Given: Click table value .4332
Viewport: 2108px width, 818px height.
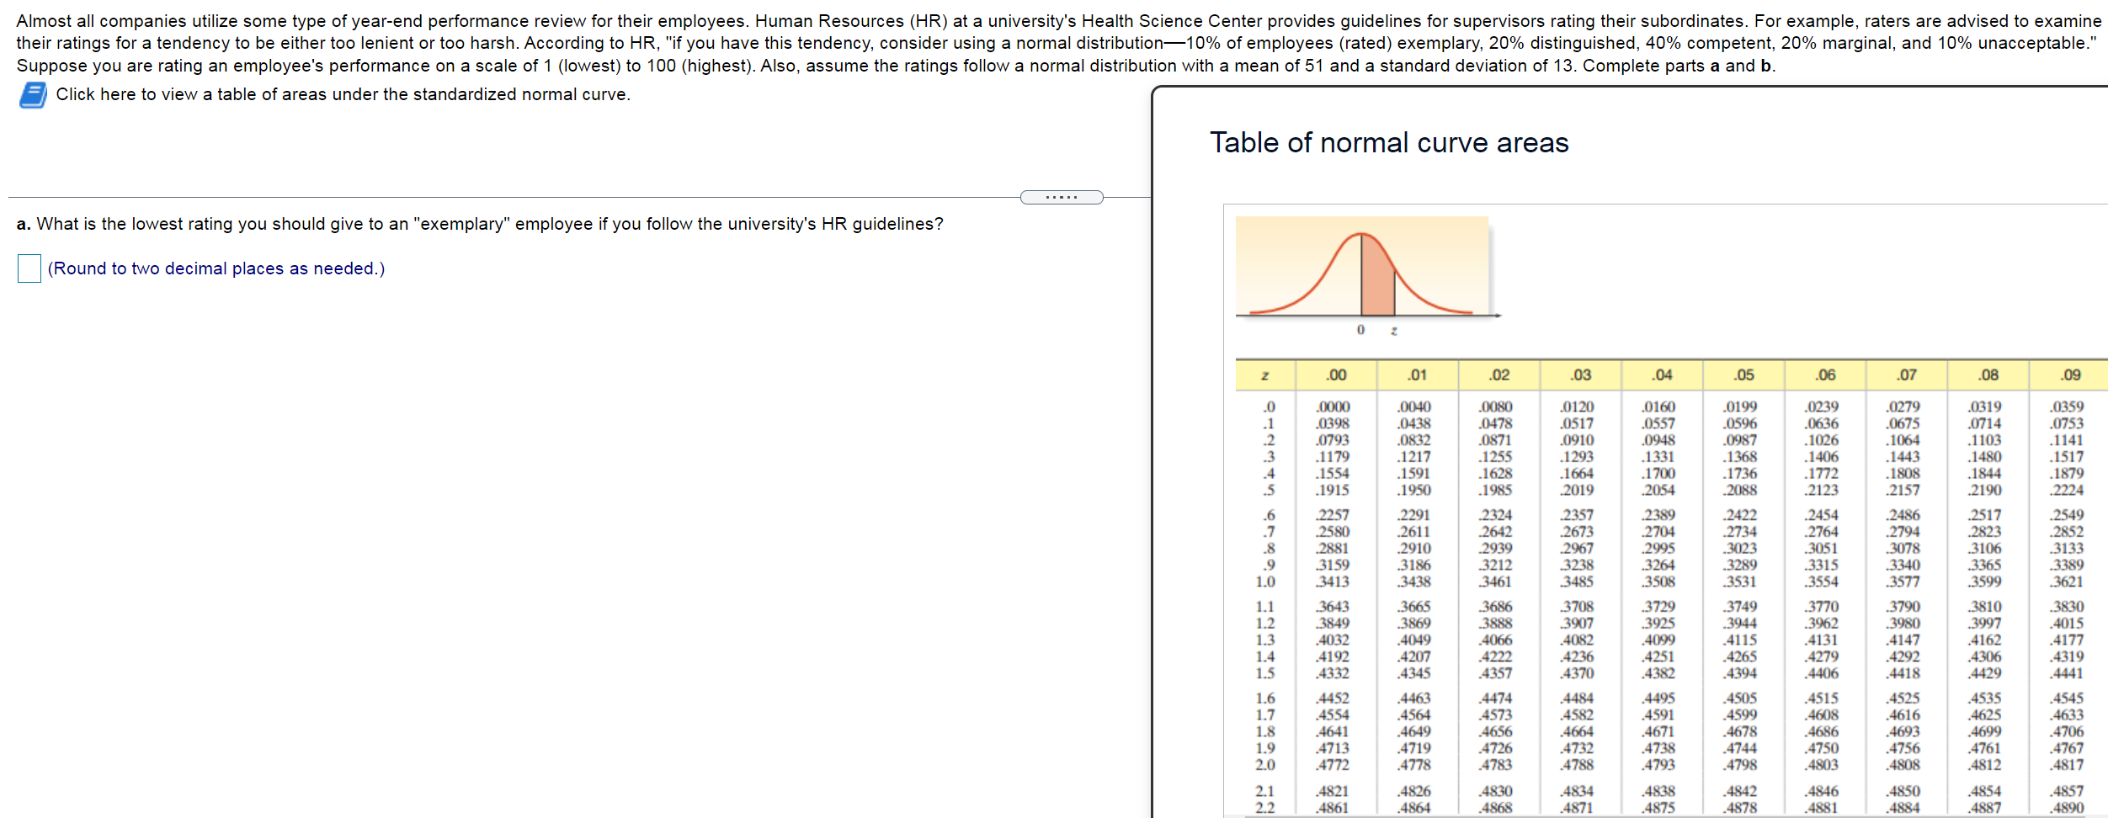Looking at the screenshot, I should (1333, 674).
